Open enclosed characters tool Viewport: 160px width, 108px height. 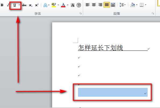79,5
